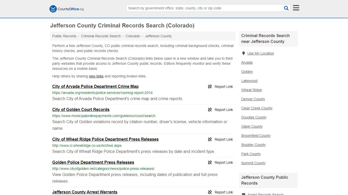Select Douglas County
The width and height of the screenshot is (348, 195).
(254, 117)
